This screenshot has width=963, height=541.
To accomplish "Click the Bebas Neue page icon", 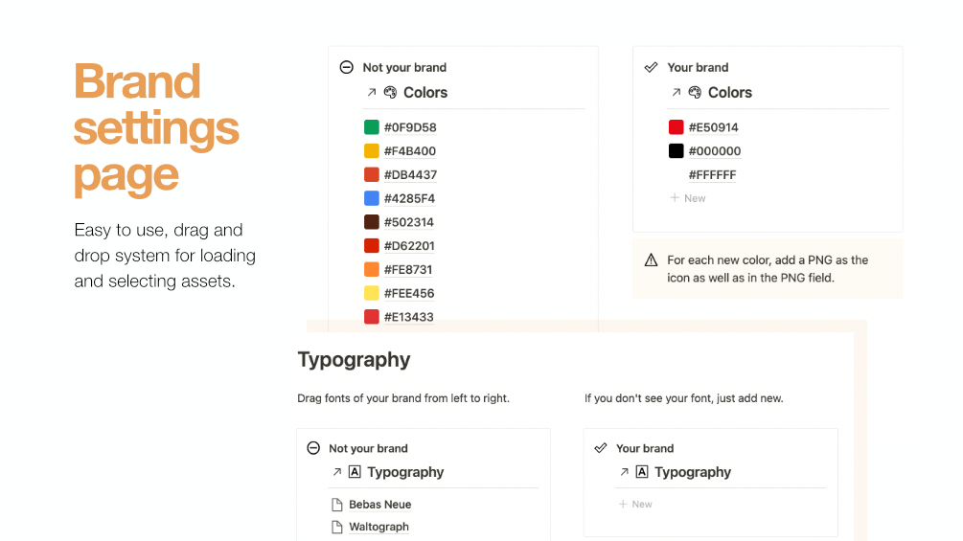I will (336, 505).
